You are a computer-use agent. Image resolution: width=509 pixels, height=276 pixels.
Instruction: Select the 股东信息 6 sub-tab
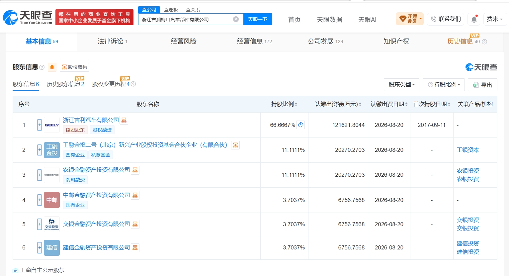[26, 84]
